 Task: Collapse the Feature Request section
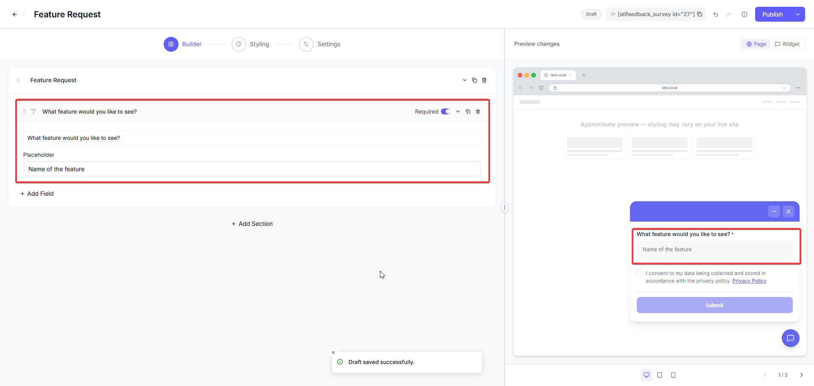[x=465, y=80]
